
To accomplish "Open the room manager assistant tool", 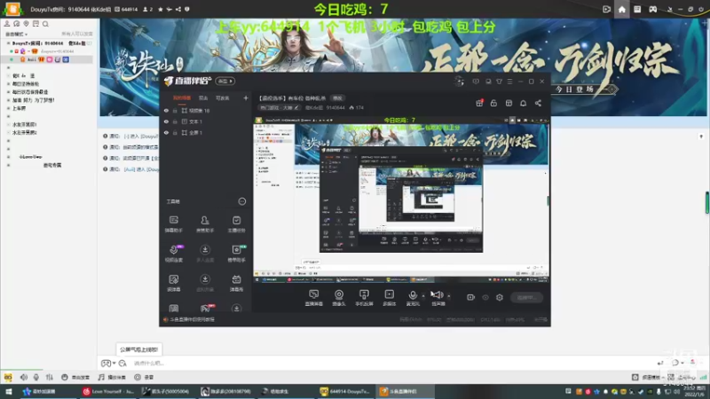I will click(205, 224).
